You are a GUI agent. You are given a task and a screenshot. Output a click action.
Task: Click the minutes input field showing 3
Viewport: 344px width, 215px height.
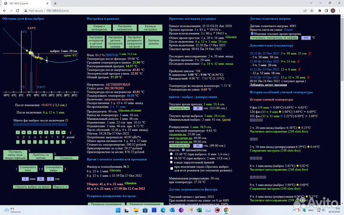25,178
